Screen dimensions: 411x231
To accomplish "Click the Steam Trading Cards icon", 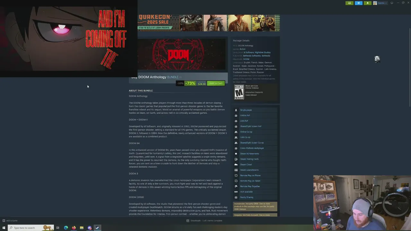I will click(236, 159).
